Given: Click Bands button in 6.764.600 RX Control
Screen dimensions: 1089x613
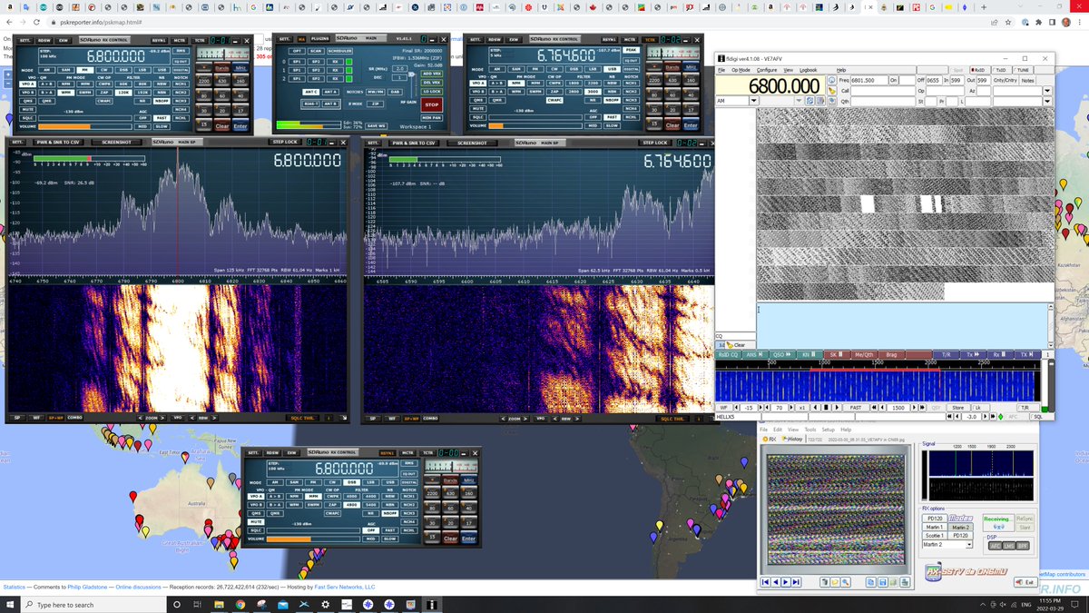Looking at the screenshot, I should pyautogui.click(x=672, y=67).
